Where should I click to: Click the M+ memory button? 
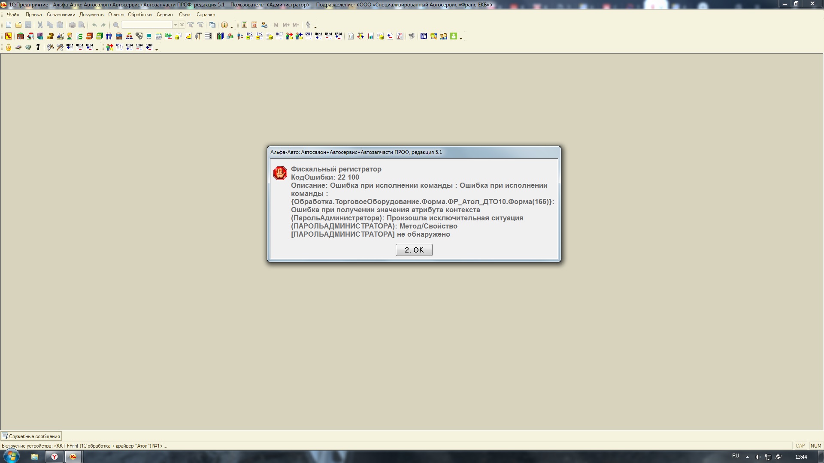(x=286, y=25)
